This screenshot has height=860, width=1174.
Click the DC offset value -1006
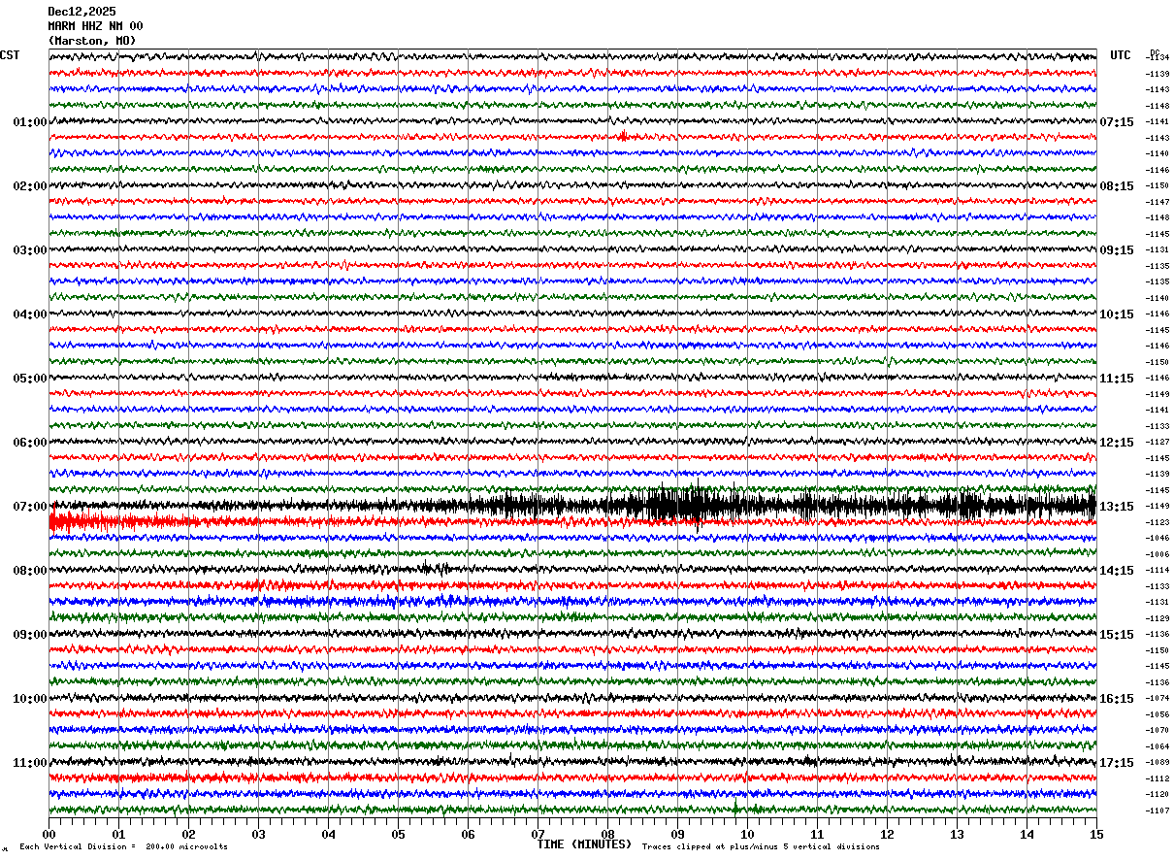click(1157, 554)
